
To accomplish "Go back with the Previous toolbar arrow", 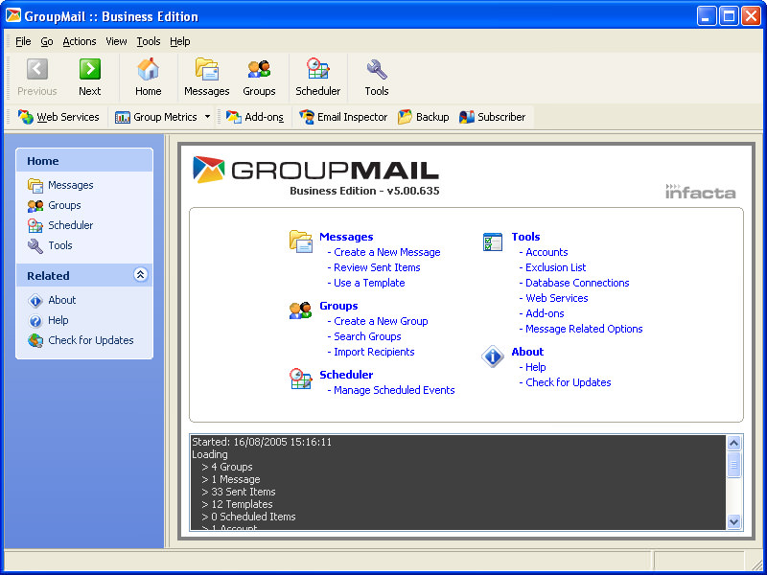I will 37,78.
